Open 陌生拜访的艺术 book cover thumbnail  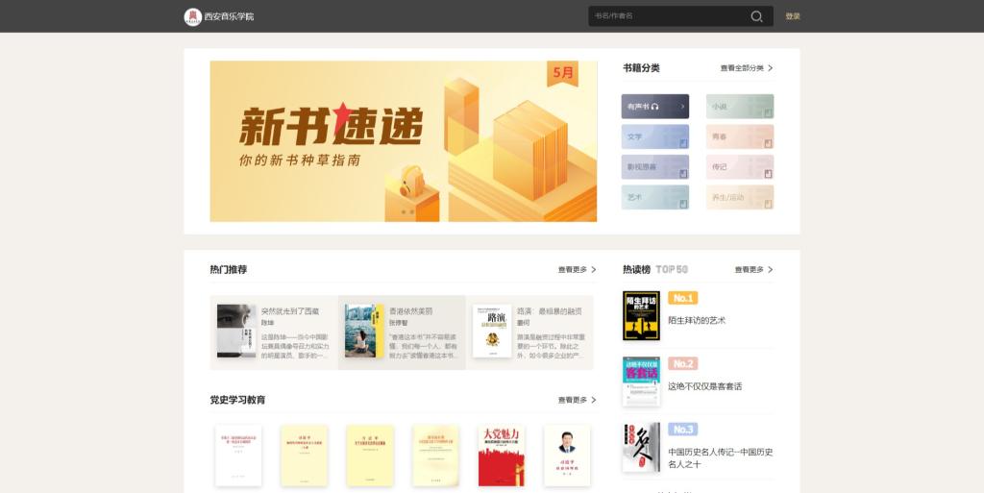(x=641, y=316)
